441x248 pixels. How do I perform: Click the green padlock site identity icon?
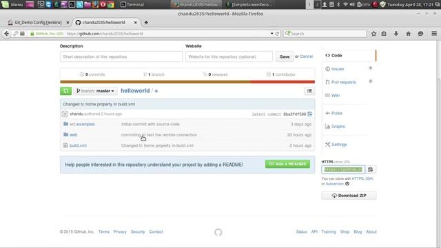pyautogui.click(x=32, y=34)
